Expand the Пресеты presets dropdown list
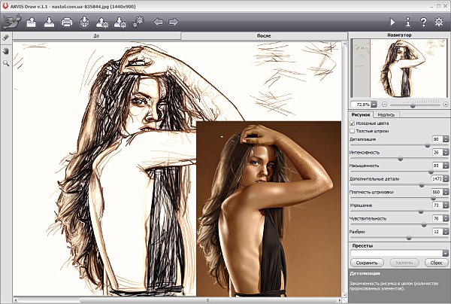 click(x=445, y=254)
